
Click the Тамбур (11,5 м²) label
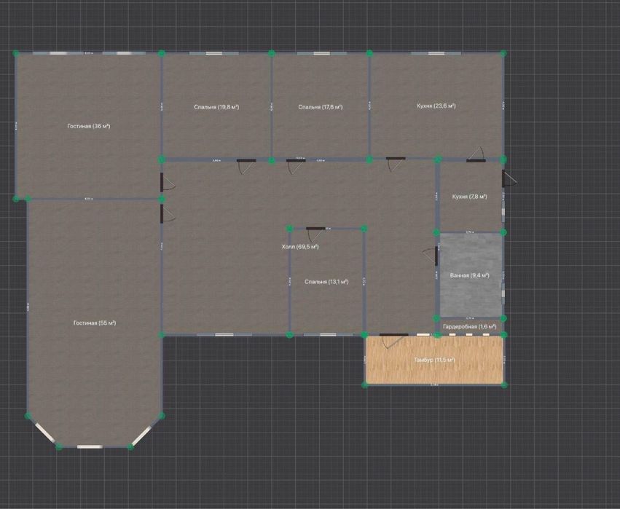pyautogui.click(x=434, y=360)
